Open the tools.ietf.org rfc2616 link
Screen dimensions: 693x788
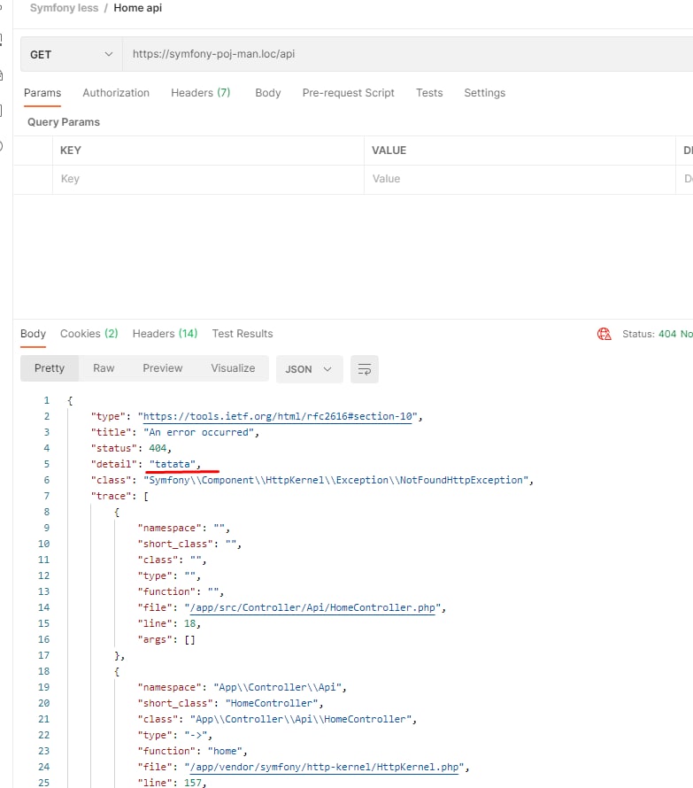(279, 416)
